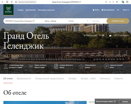This screenshot has height=104, width=131.
Task: Open the hotel selector METROPOL Гранд Отель Геленджик 5*
Action: pos(23,21)
